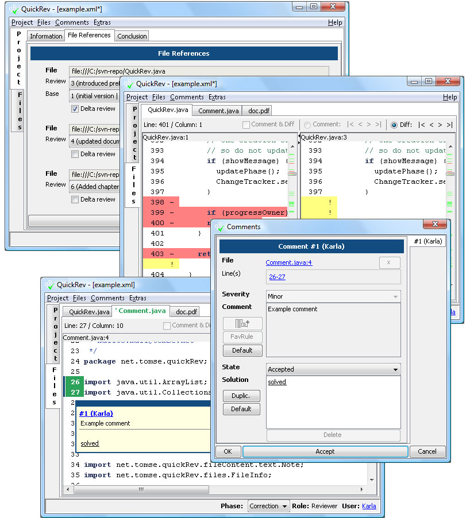Jump to first diff using the |< icon

click(x=422, y=125)
